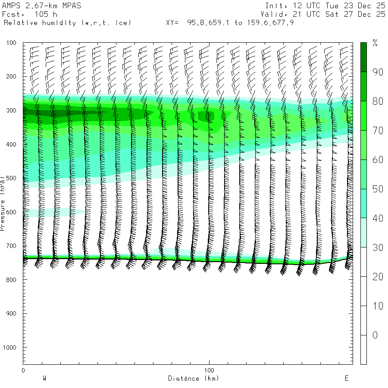Click the 800 pressure axis label

[x=11, y=280]
